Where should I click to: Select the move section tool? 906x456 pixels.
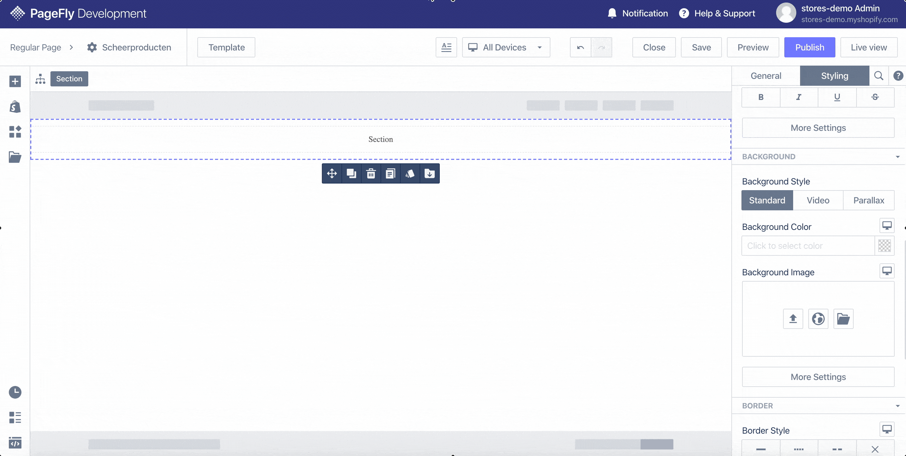pos(332,173)
